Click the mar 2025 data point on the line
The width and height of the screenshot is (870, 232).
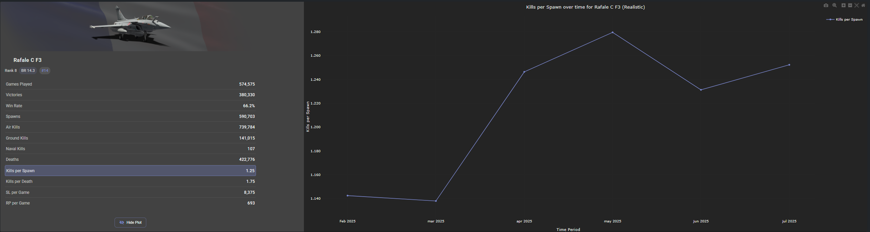(x=436, y=201)
